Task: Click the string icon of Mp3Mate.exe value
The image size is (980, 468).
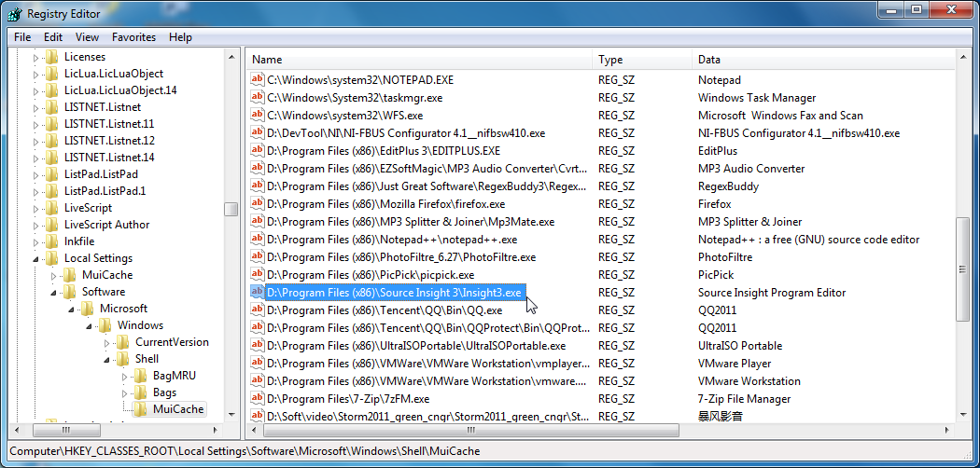Action: tap(257, 222)
